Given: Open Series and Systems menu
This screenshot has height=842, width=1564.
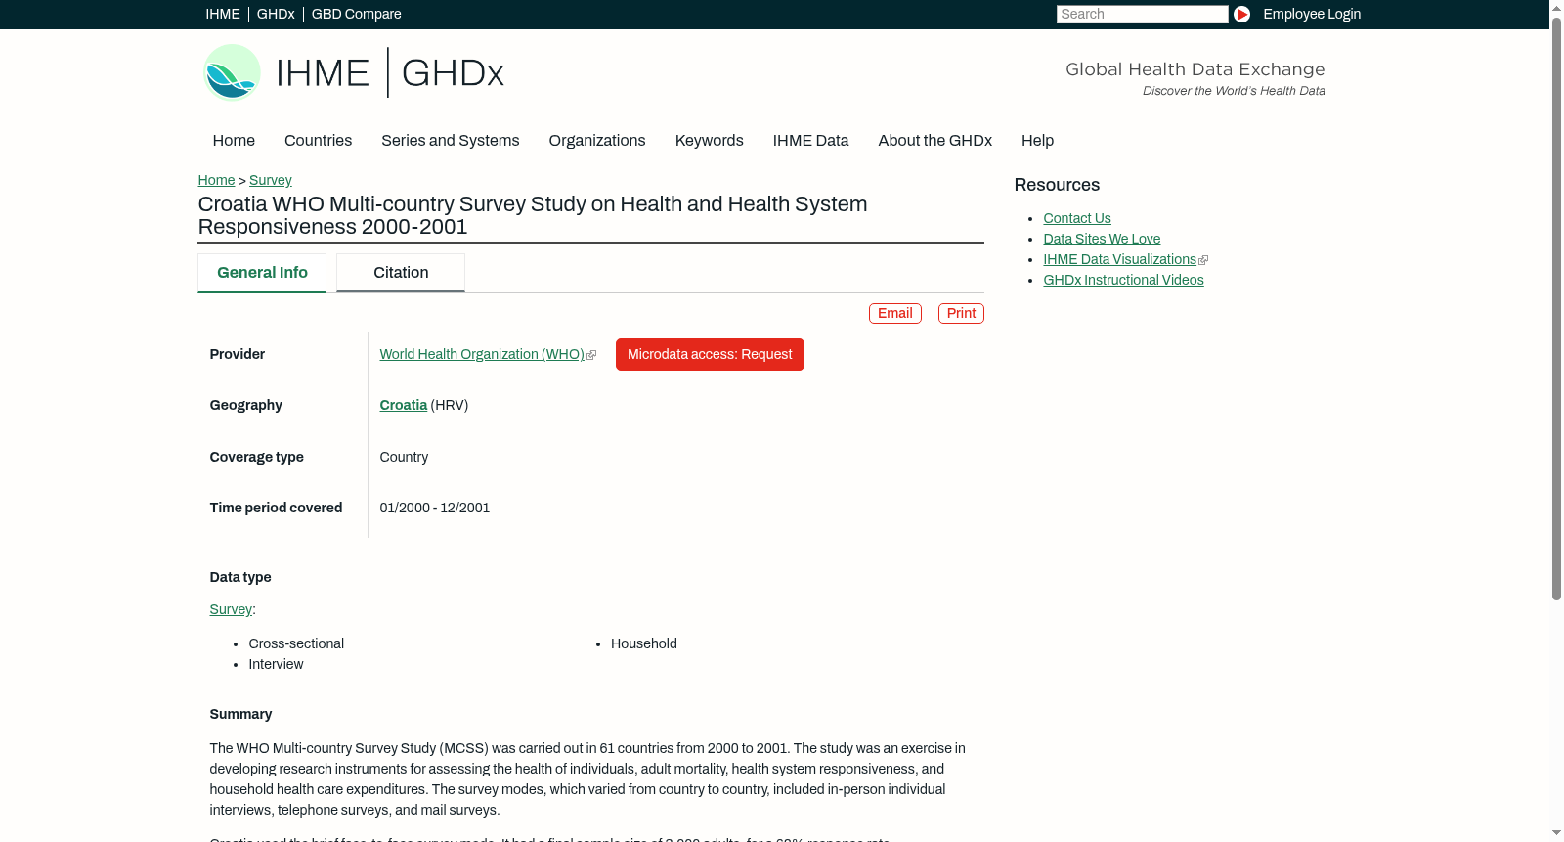Looking at the screenshot, I should 450,141.
